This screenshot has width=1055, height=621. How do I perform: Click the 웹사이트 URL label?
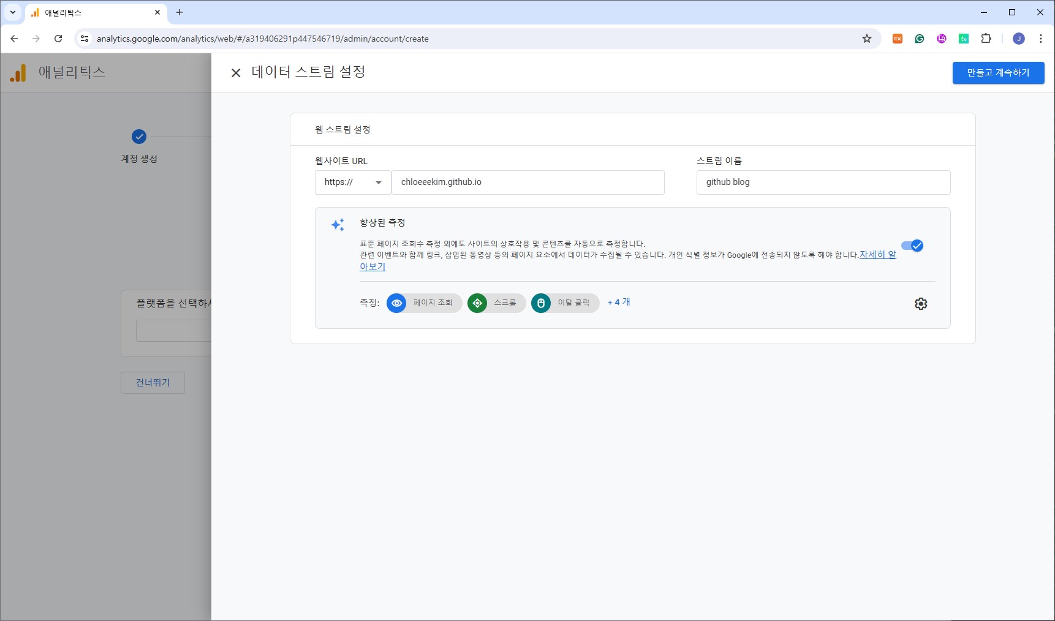coord(341,161)
